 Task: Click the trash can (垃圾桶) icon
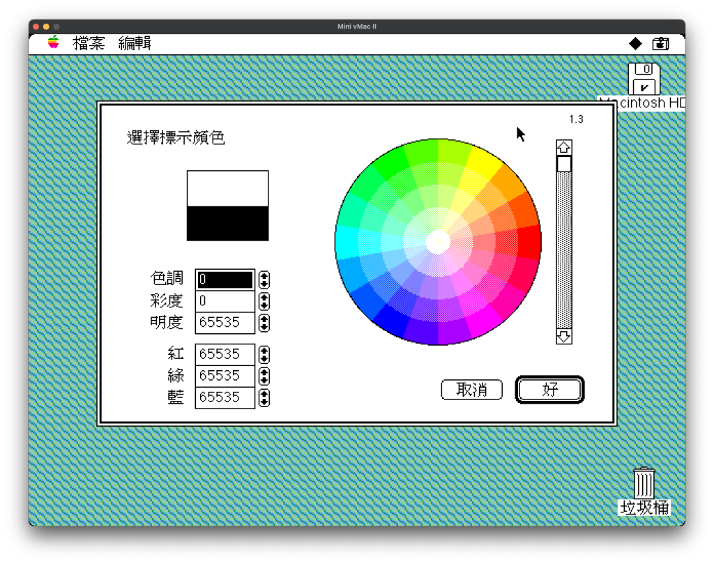tap(644, 483)
